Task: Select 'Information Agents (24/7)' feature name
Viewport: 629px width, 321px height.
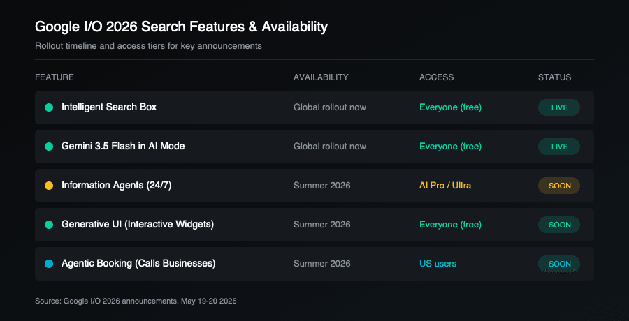Action: coord(116,186)
